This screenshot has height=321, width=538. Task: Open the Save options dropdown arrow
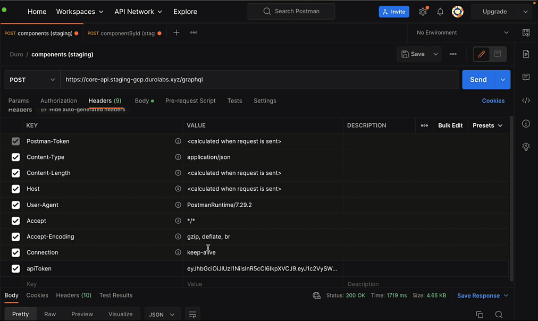point(435,54)
